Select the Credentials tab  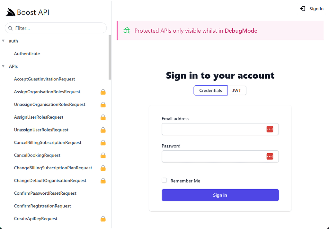[x=210, y=90]
